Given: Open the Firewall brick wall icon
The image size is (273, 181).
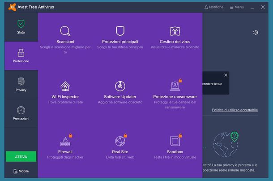Looking at the screenshot, I should 65,141.
